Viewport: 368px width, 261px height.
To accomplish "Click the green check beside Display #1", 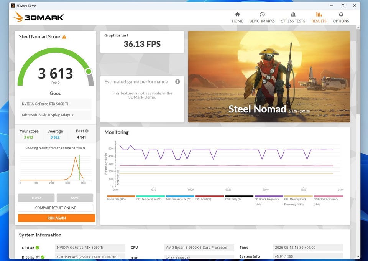I will tap(43, 257).
